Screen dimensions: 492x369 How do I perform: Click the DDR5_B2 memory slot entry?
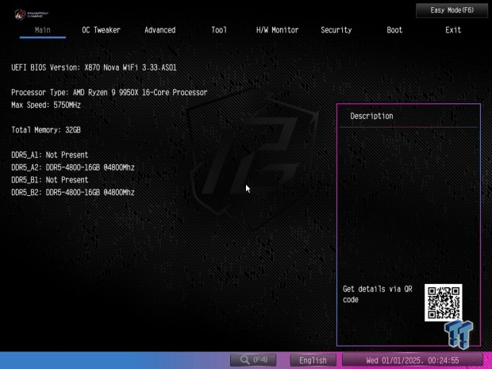(x=73, y=192)
